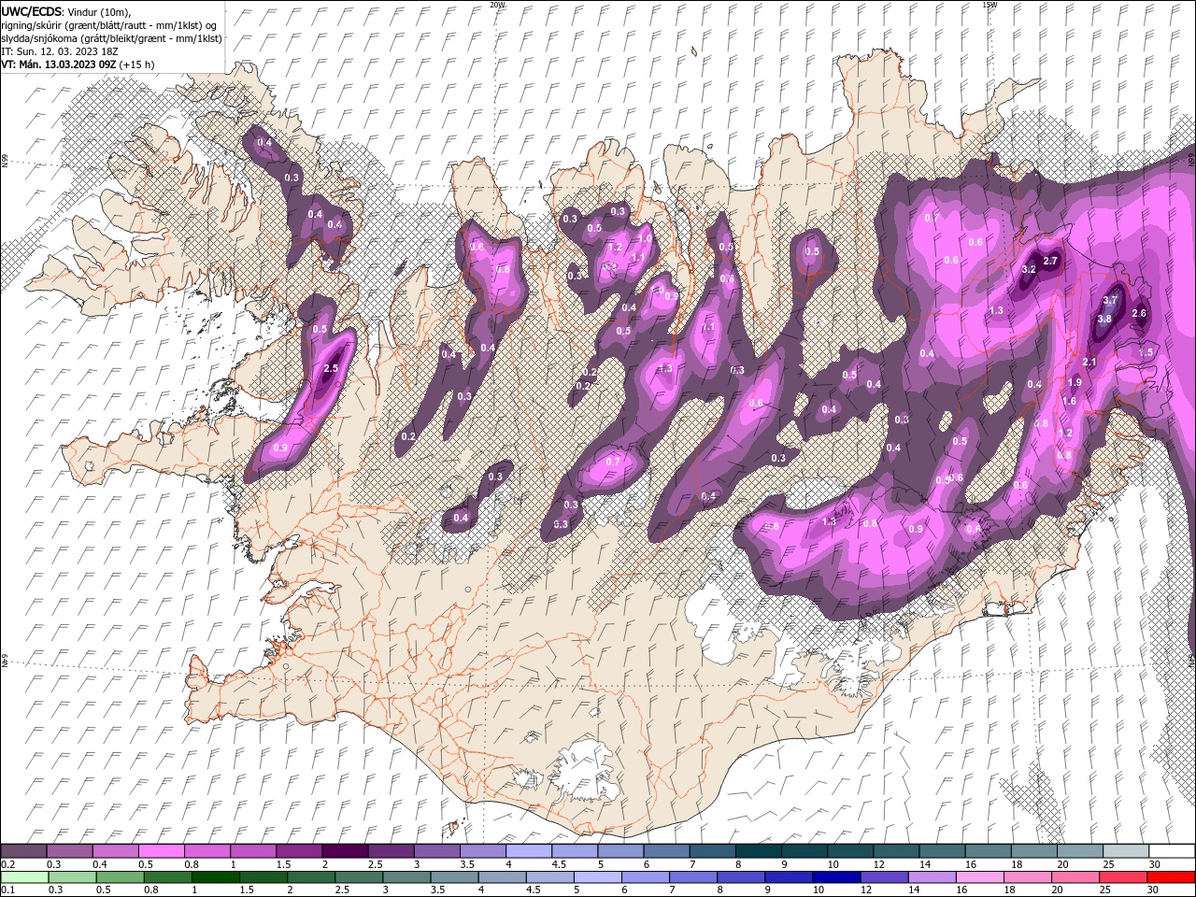Click the 1.6 snowfall value on the map
Screen dimensions: 1196x897
pyautogui.click(x=1070, y=401)
